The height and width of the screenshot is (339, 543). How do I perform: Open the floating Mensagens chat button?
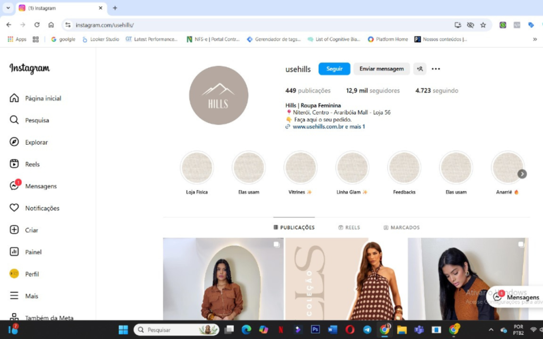click(x=516, y=297)
